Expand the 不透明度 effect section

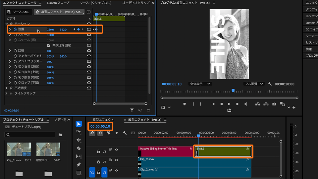pyautogui.click(x=7, y=88)
